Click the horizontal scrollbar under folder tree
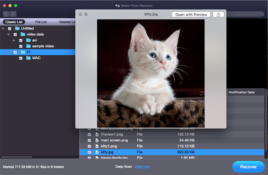The image size is (268, 175). click(17, 157)
